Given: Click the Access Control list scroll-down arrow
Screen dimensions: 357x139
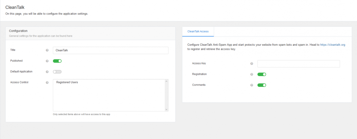Looking at the screenshot, I should [x=167, y=109].
